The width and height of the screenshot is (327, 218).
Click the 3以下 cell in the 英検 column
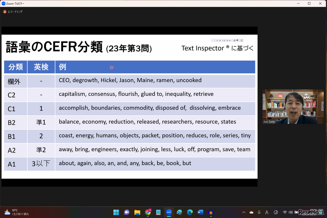[x=41, y=164]
